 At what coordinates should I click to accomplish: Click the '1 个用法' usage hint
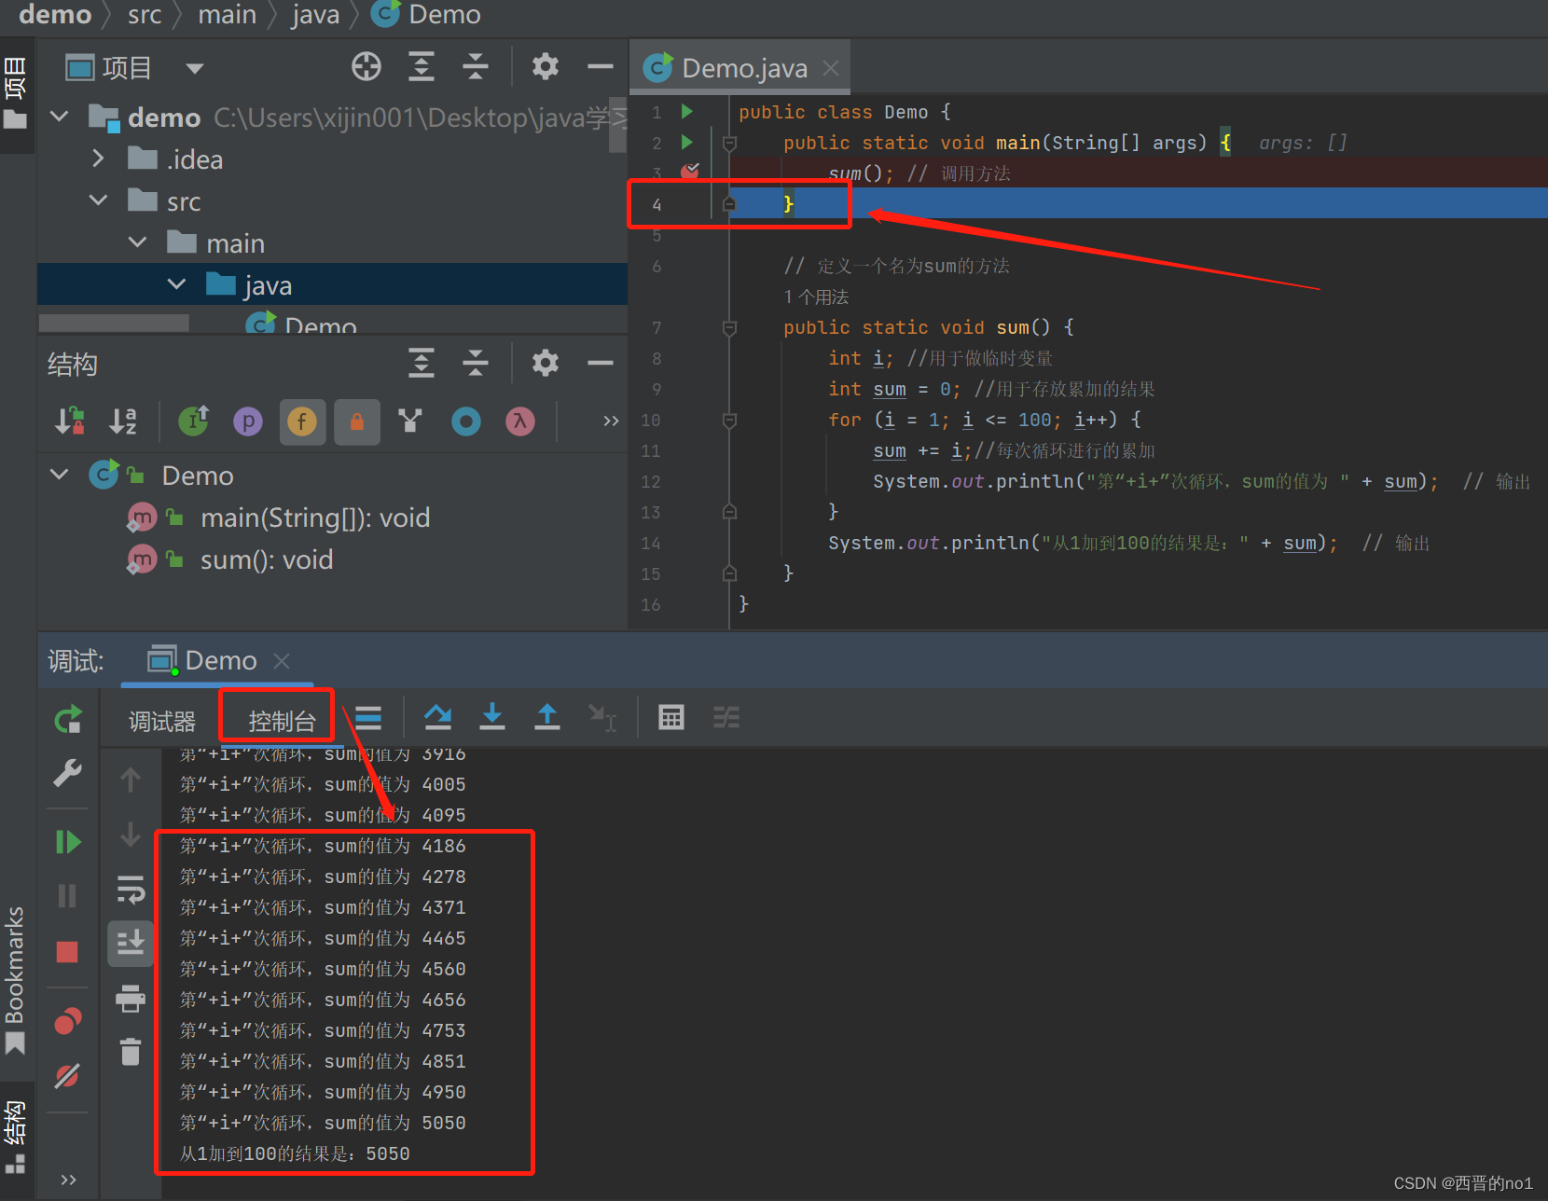click(x=816, y=297)
